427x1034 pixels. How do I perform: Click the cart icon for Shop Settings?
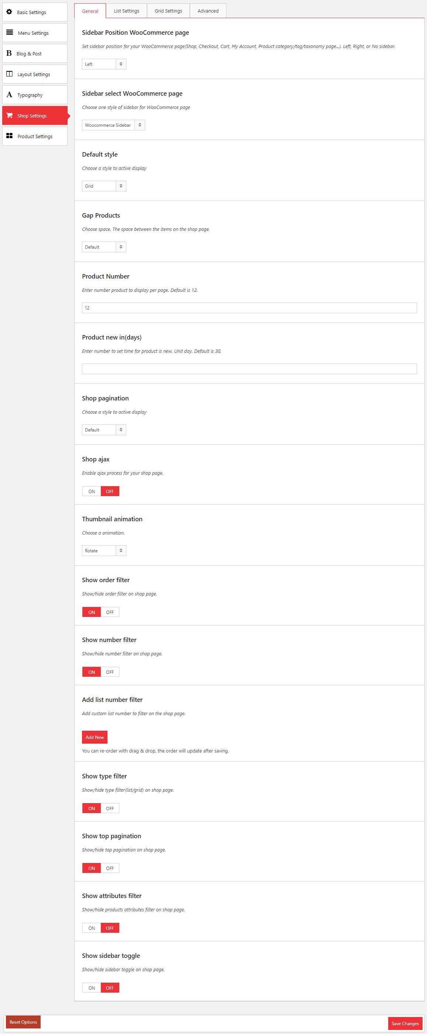(x=9, y=116)
